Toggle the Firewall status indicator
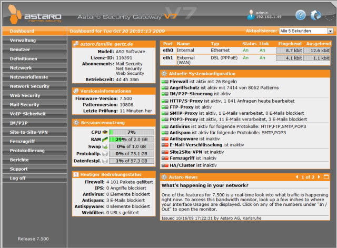 pyautogui.click(x=165, y=82)
